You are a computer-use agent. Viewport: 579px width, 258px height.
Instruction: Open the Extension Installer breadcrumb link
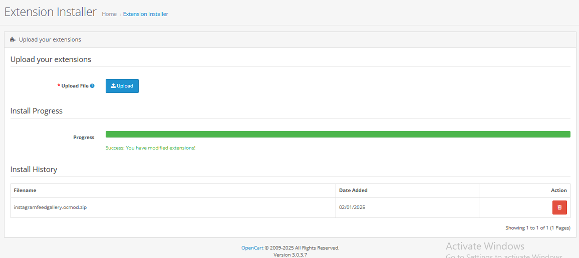coord(145,14)
